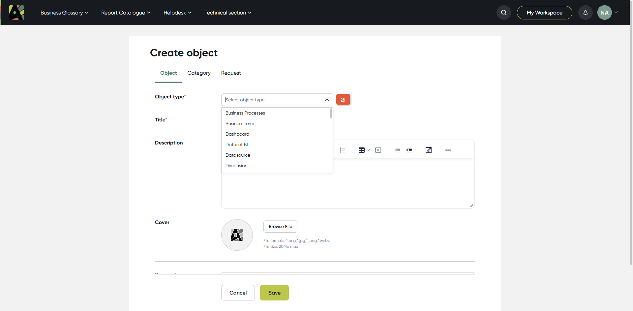
Task: Click the insert table icon
Action: [x=362, y=150]
